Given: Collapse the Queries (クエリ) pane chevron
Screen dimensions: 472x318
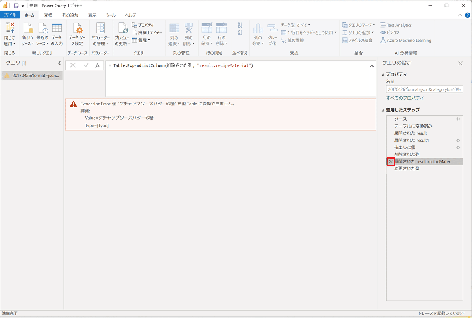Looking at the screenshot, I should 59,63.
